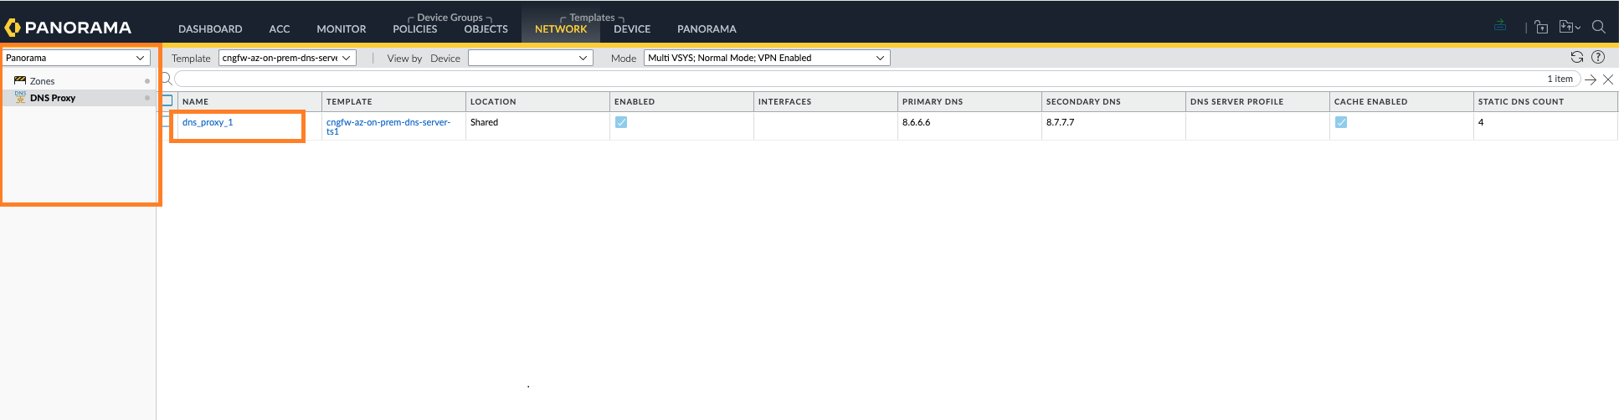Open the Template dropdown

tap(287, 58)
